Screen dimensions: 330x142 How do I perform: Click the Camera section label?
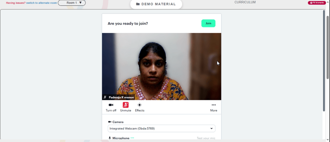point(118,122)
